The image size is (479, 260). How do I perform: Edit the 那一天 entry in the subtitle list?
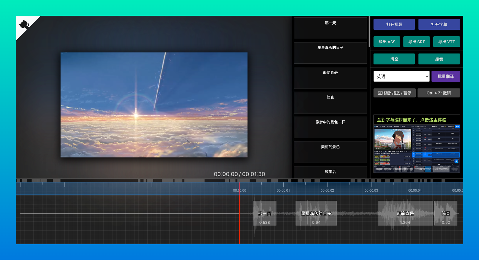click(x=330, y=28)
